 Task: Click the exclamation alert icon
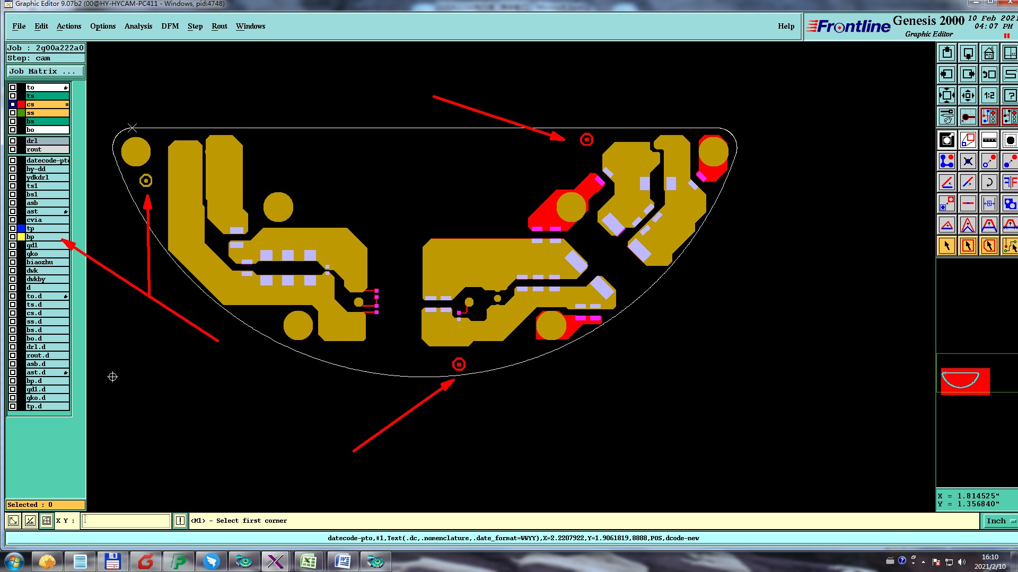tap(180, 521)
